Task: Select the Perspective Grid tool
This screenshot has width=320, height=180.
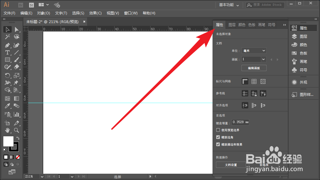Action: coord(16,90)
